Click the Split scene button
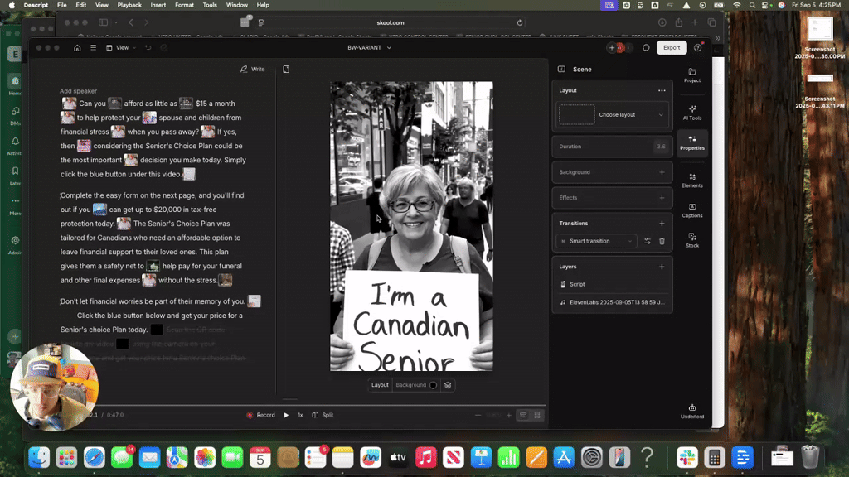The width and height of the screenshot is (849, 477). tap(323, 416)
